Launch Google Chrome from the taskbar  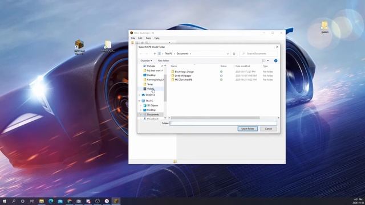point(70,201)
